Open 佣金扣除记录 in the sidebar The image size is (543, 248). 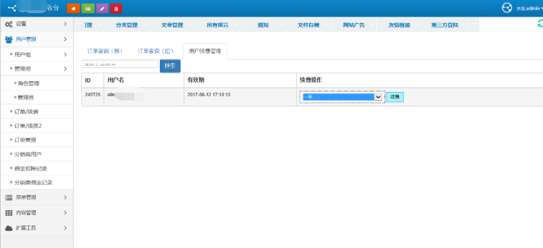(x=31, y=168)
